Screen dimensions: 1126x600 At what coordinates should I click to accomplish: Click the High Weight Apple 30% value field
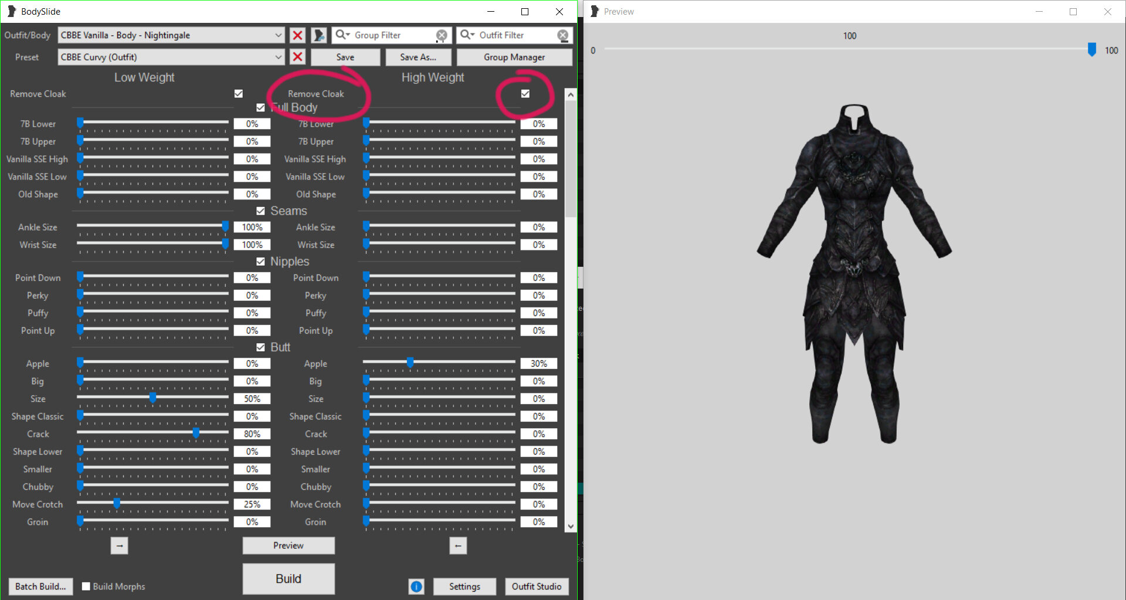point(539,364)
